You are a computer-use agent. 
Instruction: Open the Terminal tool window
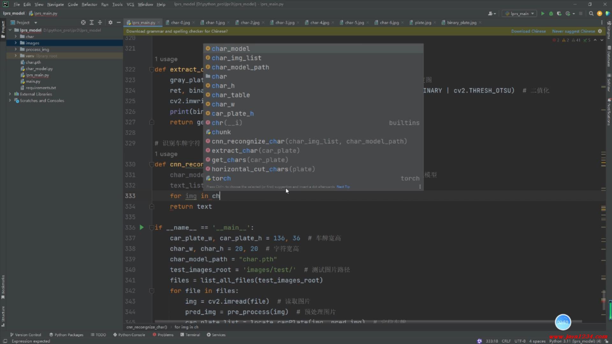190,335
